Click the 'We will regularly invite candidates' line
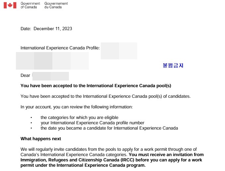 pyautogui.click(x=109, y=149)
